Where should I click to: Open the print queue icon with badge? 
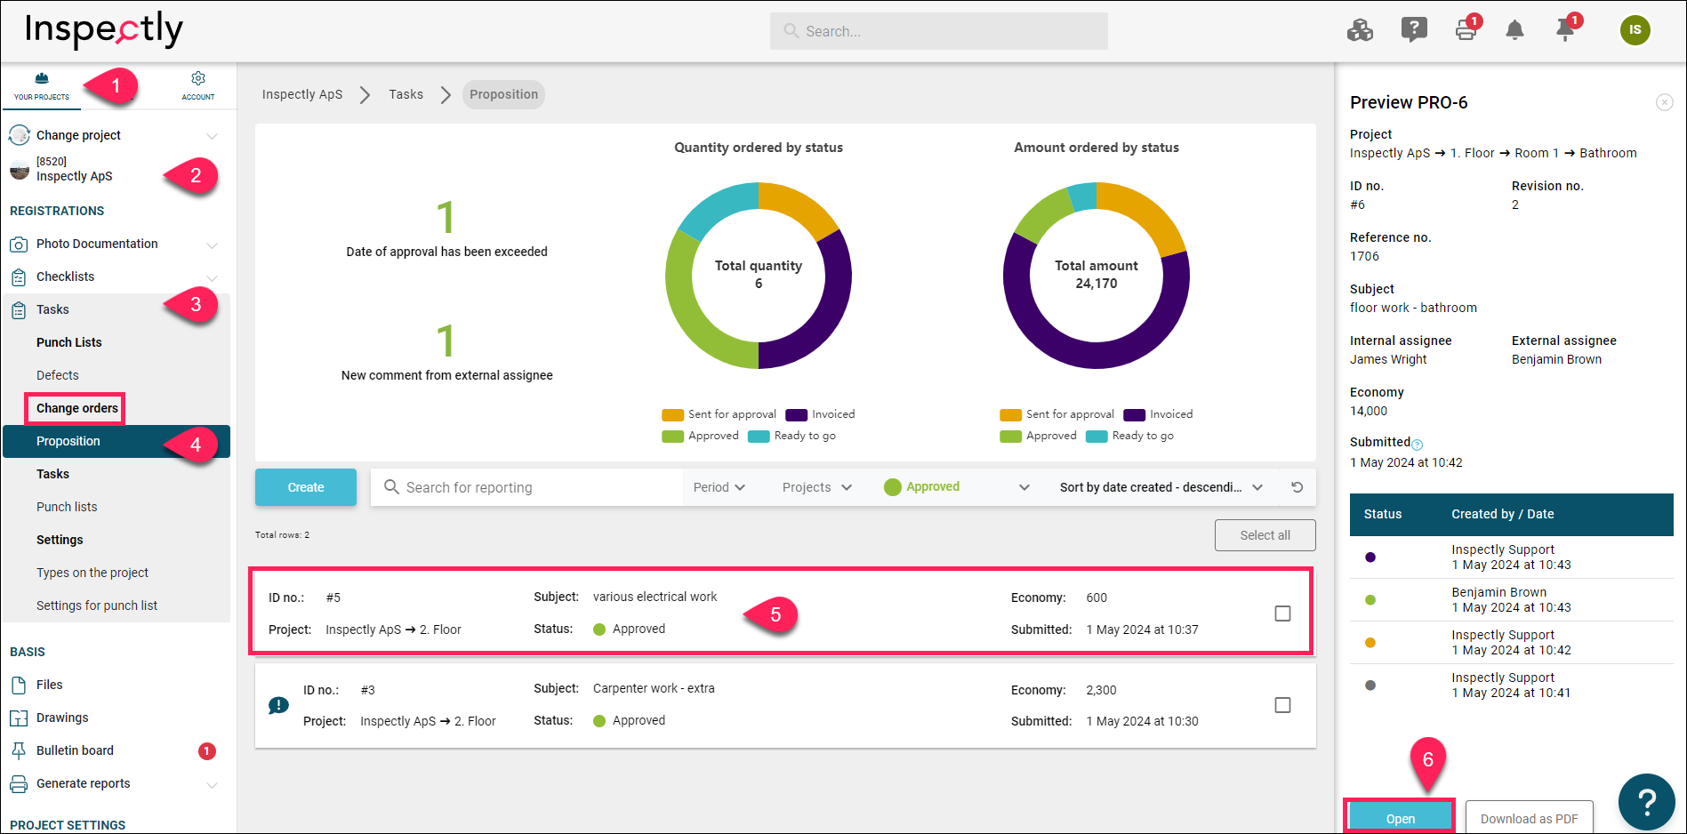[1466, 30]
